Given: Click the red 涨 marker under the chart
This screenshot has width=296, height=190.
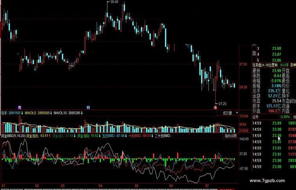Looking at the screenshot, I should point(215,108).
